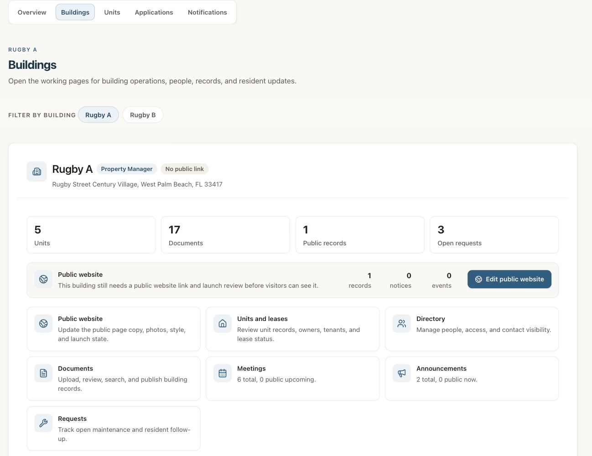The height and width of the screenshot is (456, 592).
Task: Click the building icon beside Rugby A heading
Action: [x=37, y=171]
